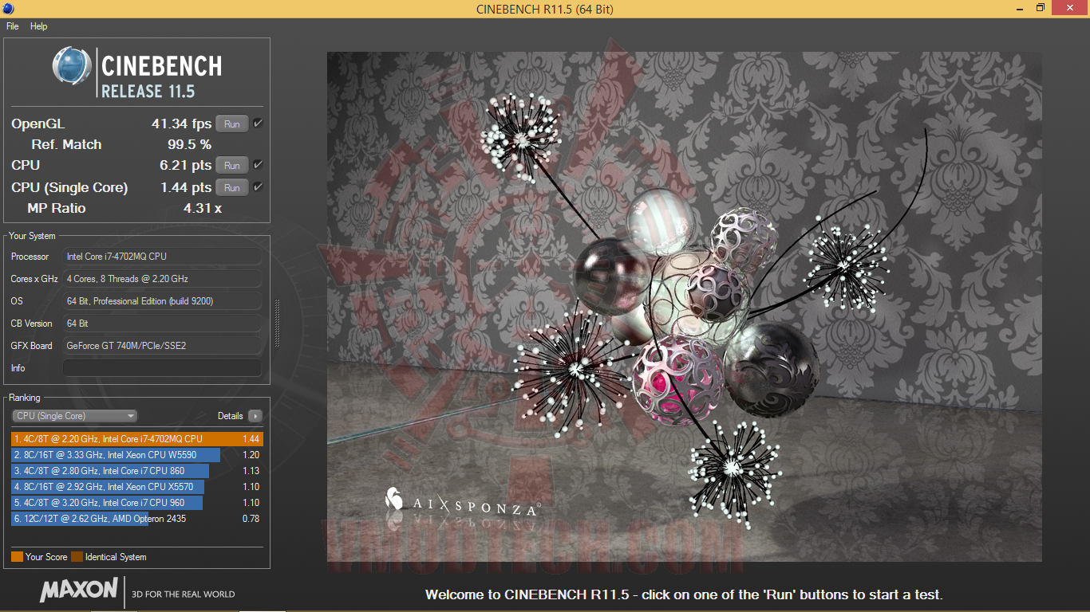1090x612 pixels.
Task: Click the Processor field showing i7-4702MQ
Action: tap(162, 257)
